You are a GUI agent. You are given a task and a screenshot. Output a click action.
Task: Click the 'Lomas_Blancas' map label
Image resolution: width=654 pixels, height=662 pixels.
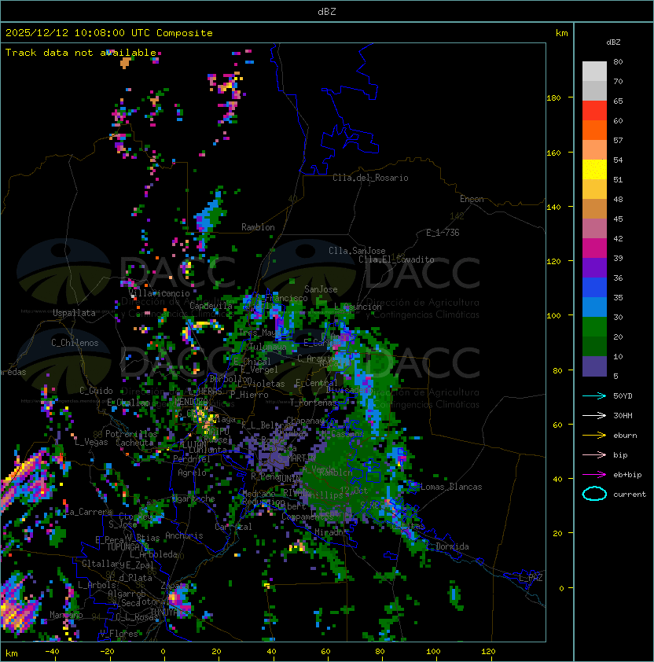[451, 487]
